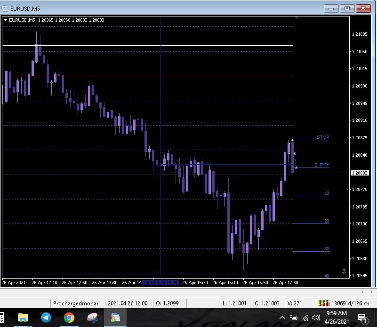This screenshot has width=377, height=327.
Task: Minimize the EURUSD,M5 chart window
Action: [x=331, y=8]
